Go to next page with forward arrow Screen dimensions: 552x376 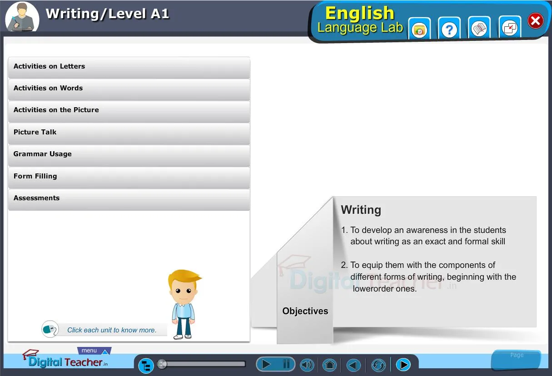point(403,365)
